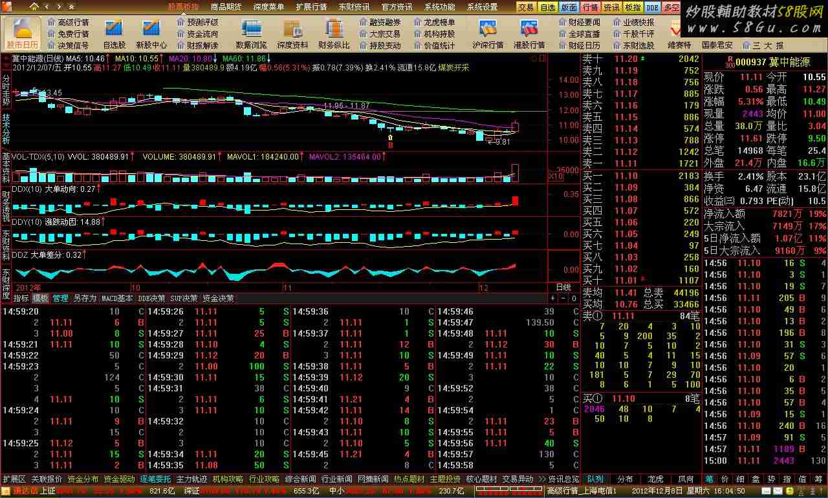
Task: Select the 队列 tab in order panel
Action: coord(595,479)
